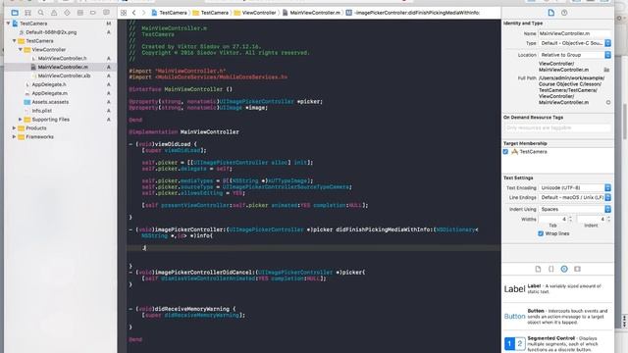Select Assets.xcassets in the navigator
The width and height of the screenshot is (628, 353).
(x=50, y=102)
